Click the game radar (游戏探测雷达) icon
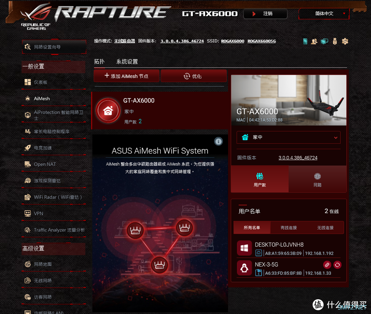371x314 pixels. click(28, 181)
